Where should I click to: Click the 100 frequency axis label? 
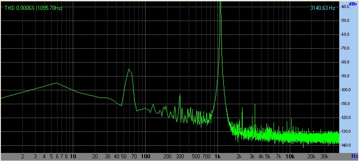[145, 157]
